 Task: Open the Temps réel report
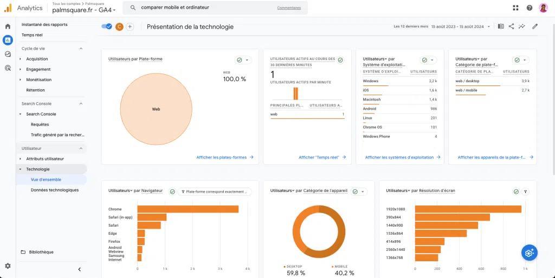click(x=32, y=35)
